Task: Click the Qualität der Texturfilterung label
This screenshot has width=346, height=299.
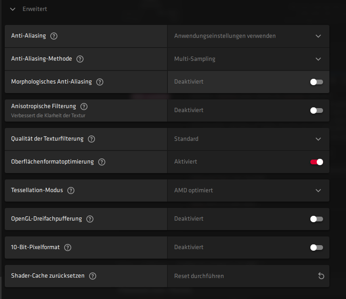Action: 47,139
